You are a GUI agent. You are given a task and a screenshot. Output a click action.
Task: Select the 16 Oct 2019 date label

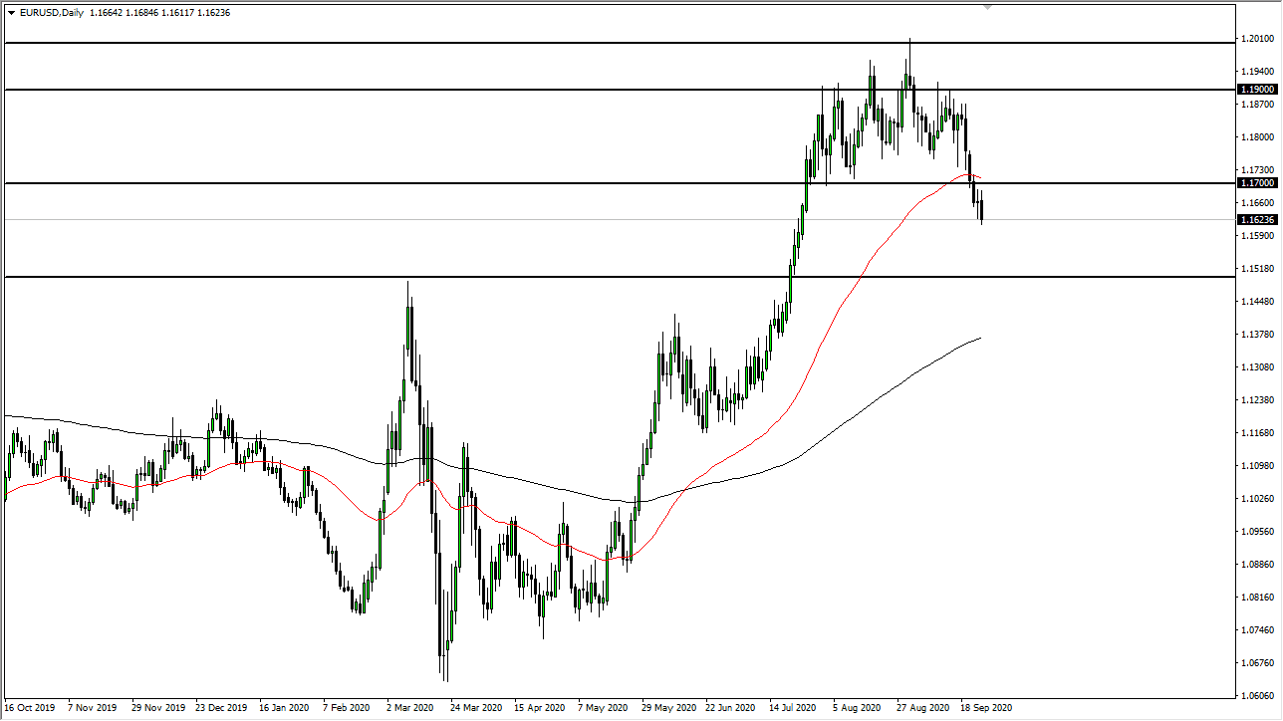point(30,707)
